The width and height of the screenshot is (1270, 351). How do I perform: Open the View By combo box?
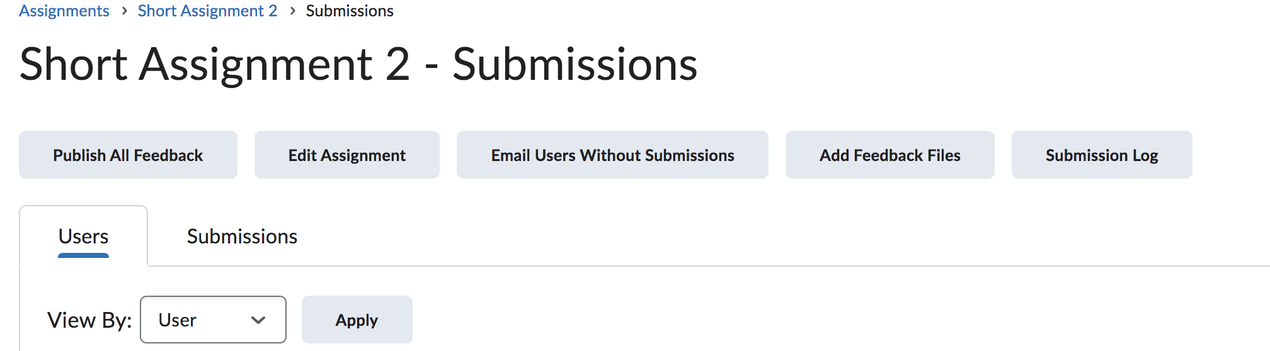213,320
